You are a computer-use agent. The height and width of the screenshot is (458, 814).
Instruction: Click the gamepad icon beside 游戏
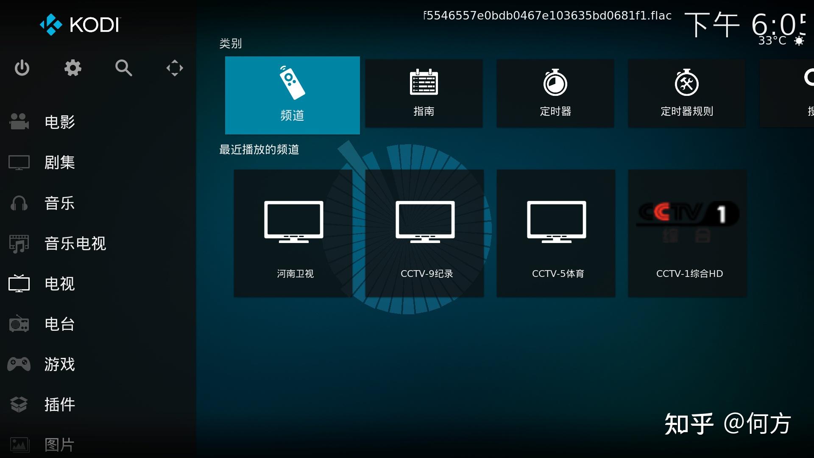coord(19,364)
